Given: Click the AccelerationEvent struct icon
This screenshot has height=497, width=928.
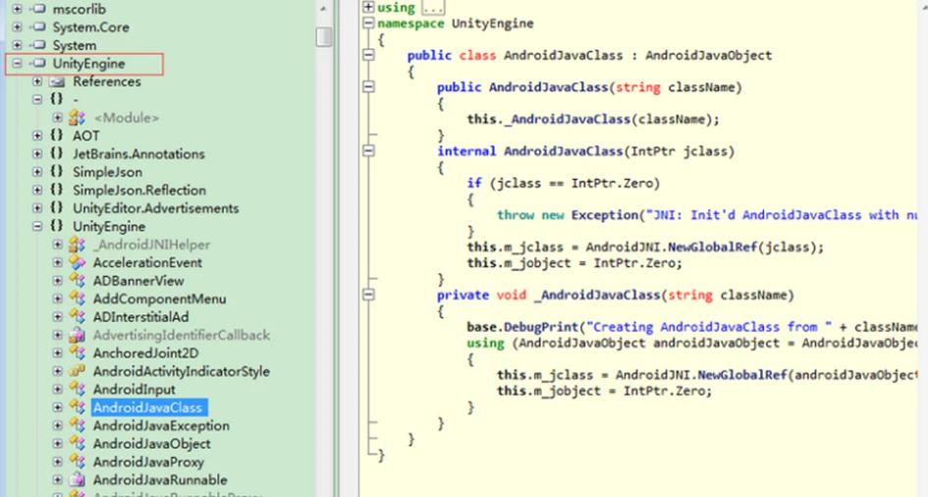Looking at the screenshot, I should (77, 262).
